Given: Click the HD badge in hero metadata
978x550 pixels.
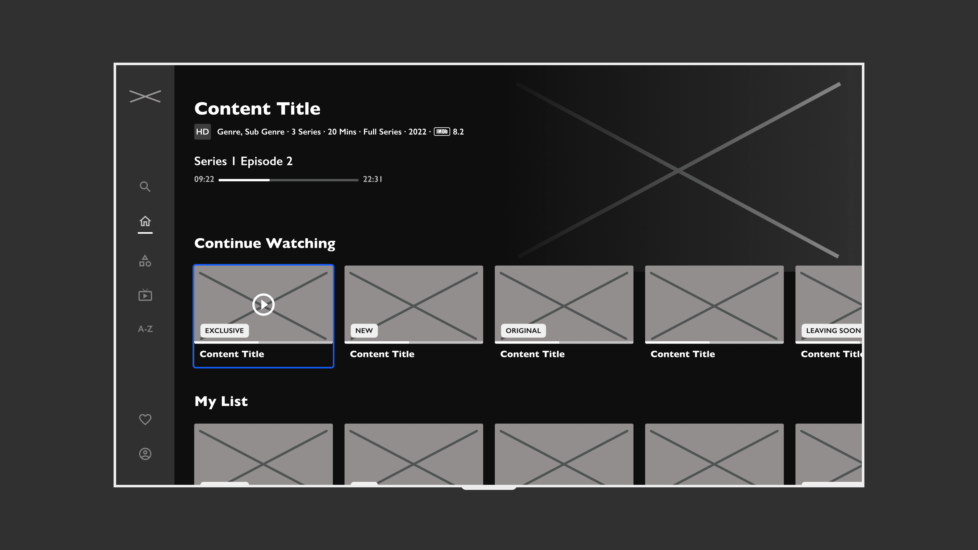Looking at the screenshot, I should [202, 132].
